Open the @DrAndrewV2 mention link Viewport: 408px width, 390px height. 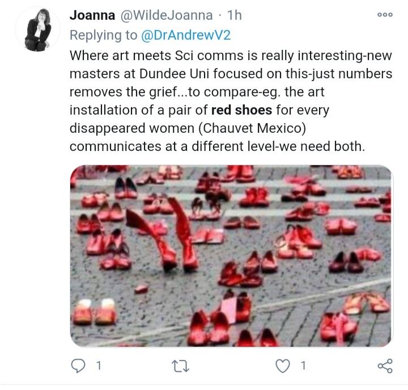pos(186,35)
